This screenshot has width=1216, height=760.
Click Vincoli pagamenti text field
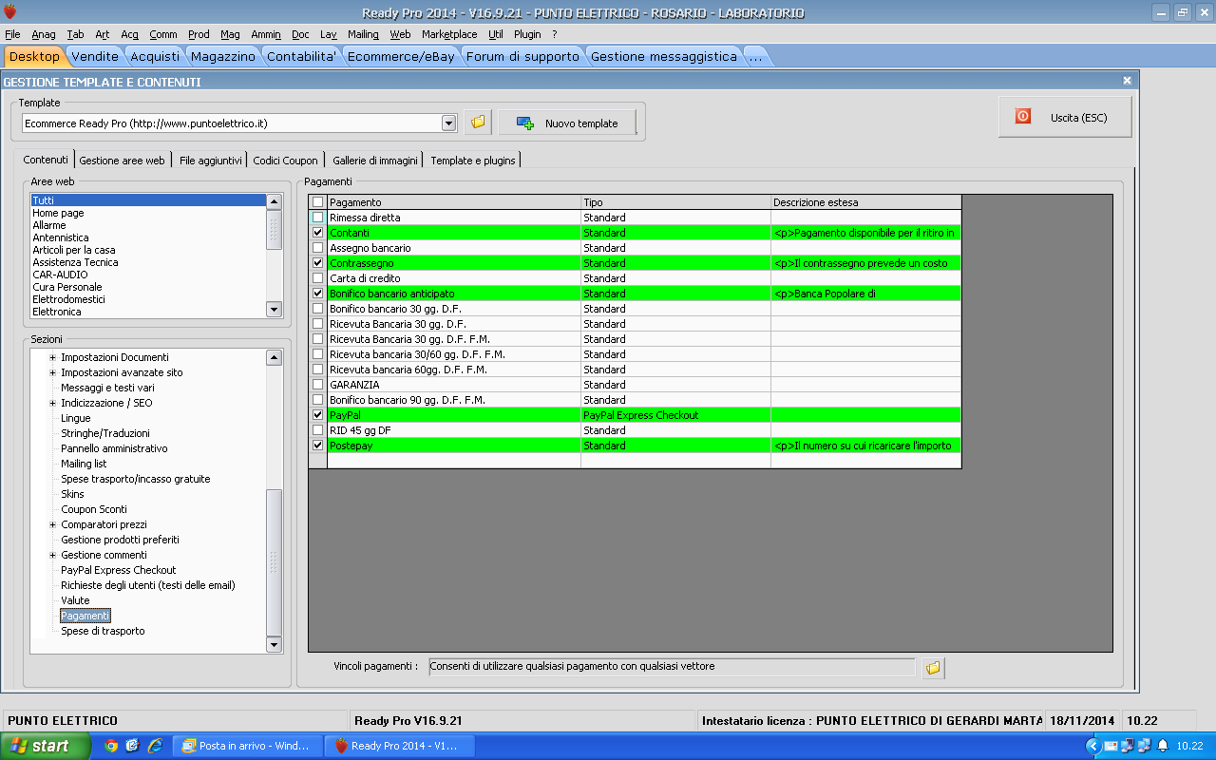[x=672, y=667]
